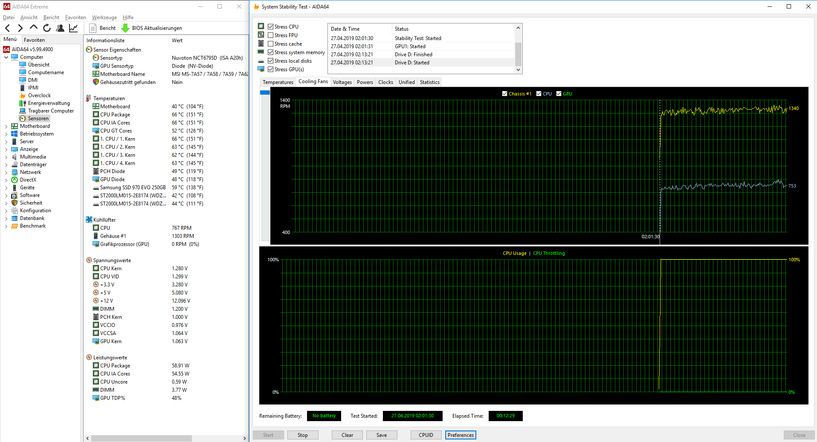Click the Kühllüfter fan icon
Image resolution: width=817 pixels, height=442 pixels.
(89, 220)
